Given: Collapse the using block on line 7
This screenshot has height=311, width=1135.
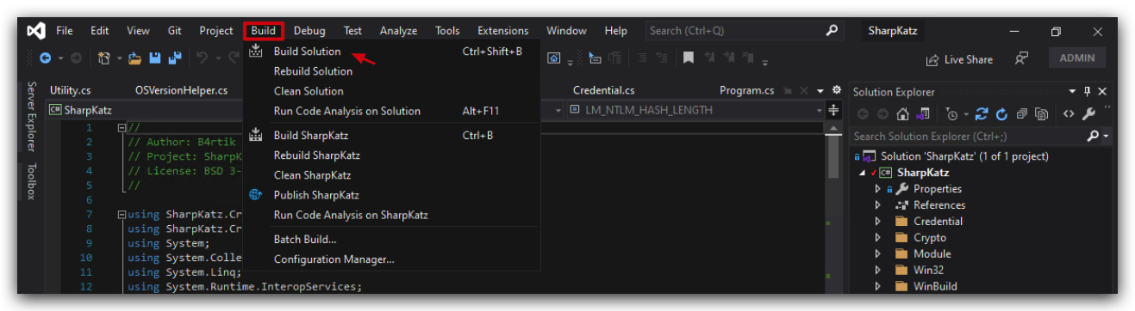Looking at the screenshot, I should 122,214.
